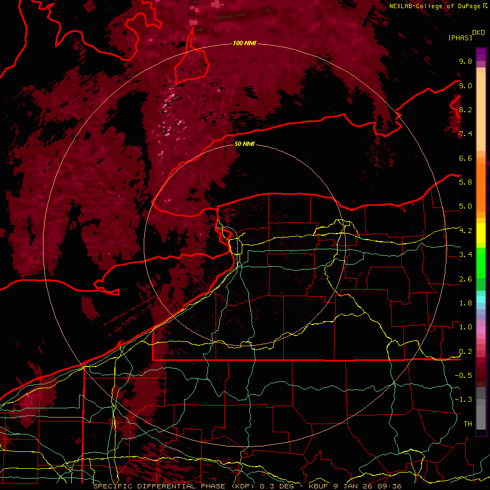Click the green band of the color bar

(x=481, y=269)
